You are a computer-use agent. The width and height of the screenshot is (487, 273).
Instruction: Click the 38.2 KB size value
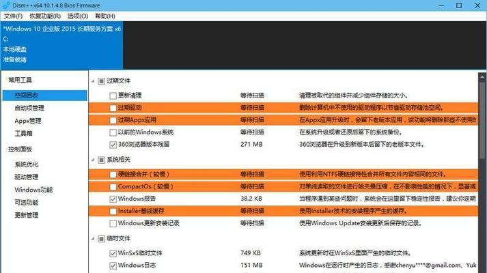pyautogui.click(x=251, y=199)
